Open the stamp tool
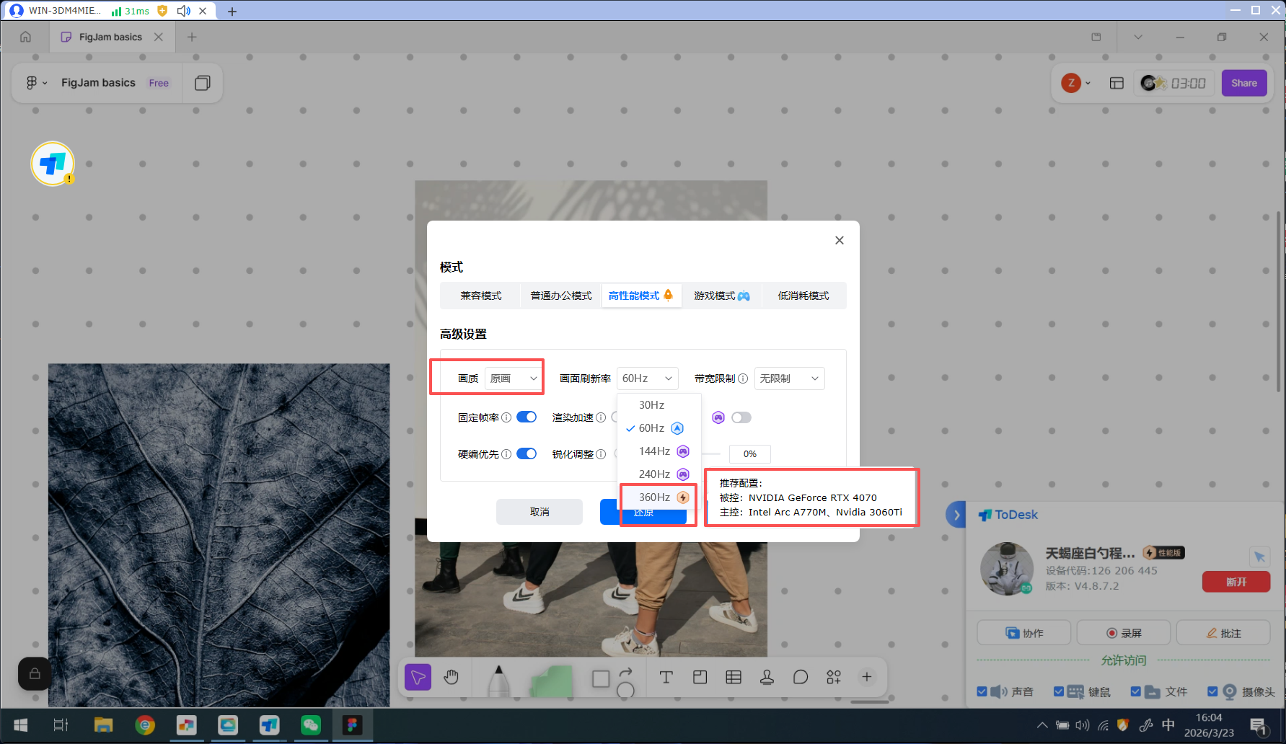 click(x=767, y=677)
